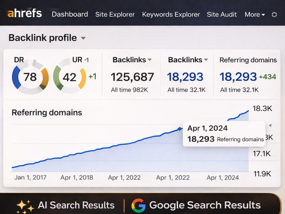The image size is (285, 214).
Task: Click the 17.1K axis value
Action: [x=262, y=154]
